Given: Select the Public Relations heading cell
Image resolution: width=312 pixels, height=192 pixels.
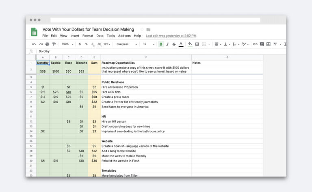Looking at the screenshot, I should click(x=146, y=82).
